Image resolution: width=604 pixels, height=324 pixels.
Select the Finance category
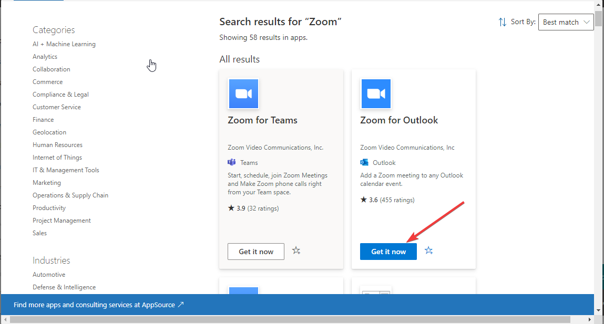click(43, 119)
